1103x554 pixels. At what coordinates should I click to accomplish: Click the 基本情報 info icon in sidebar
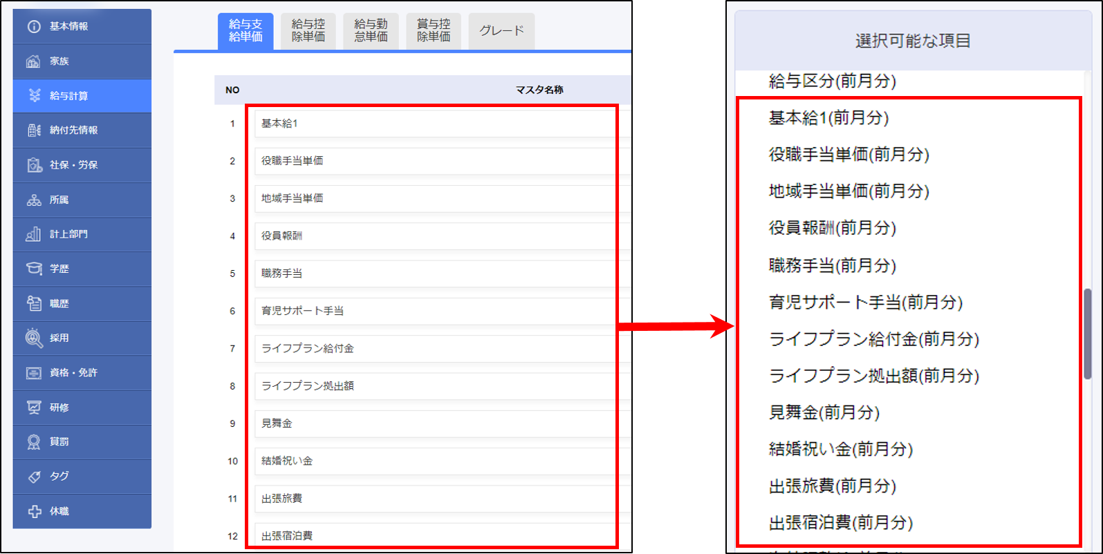click(x=33, y=26)
